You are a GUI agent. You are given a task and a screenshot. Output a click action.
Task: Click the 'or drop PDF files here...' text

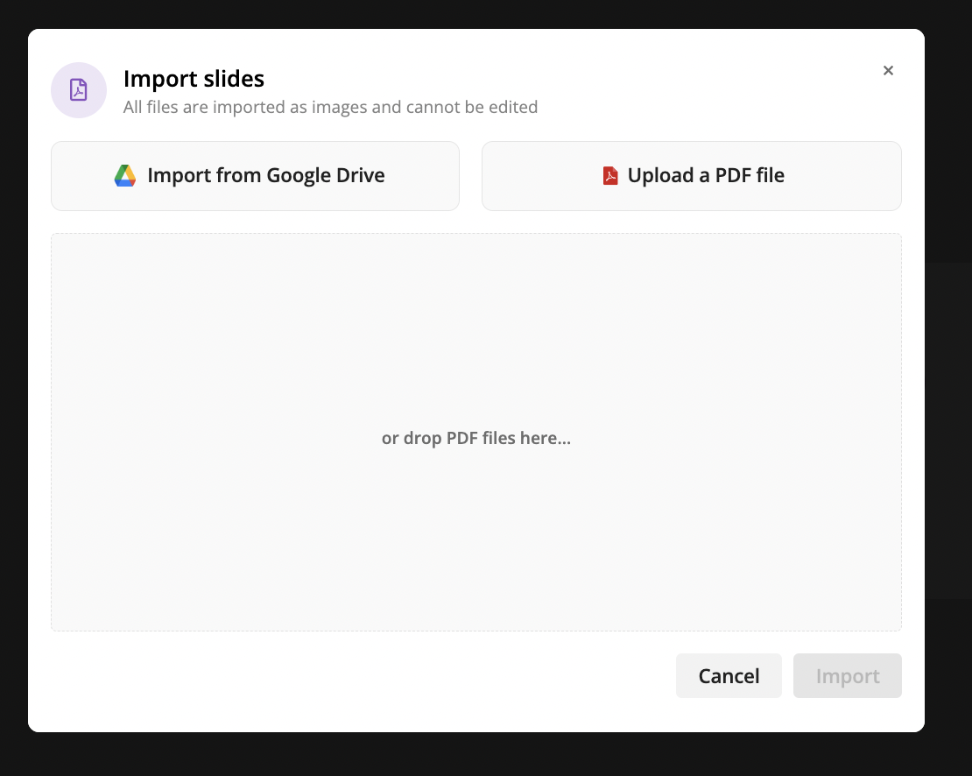(476, 438)
